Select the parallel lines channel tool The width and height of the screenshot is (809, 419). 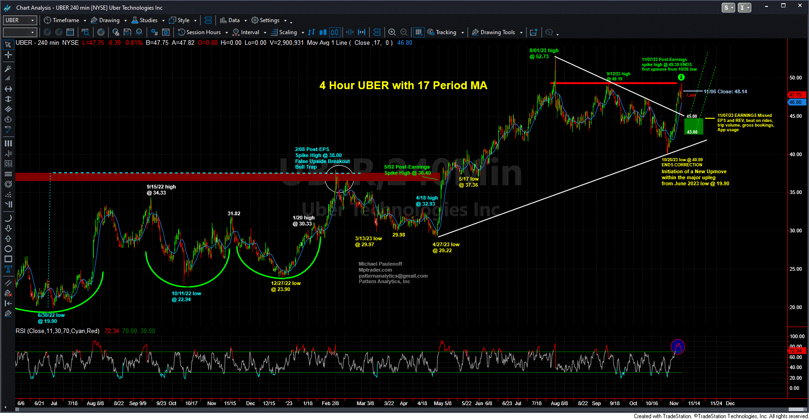pos(8,109)
